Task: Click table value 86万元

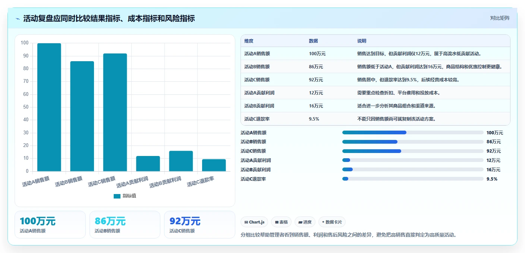Action: pyautogui.click(x=316, y=67)
